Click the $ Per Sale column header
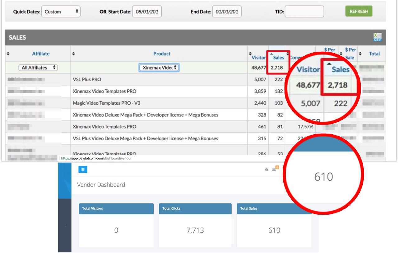The width and height of the screenshot is (398, 253). pos(350,54)
